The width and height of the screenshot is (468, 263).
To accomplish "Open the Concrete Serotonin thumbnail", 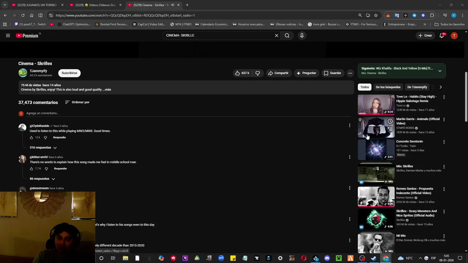I will (x=376, y=149).
